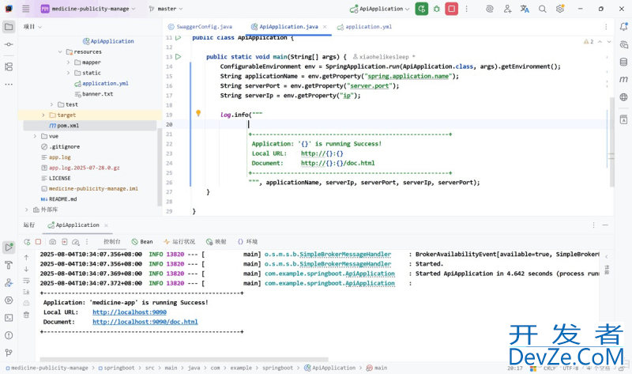
Task: Open more run actions next to the stop button
Action: [466, 9]
